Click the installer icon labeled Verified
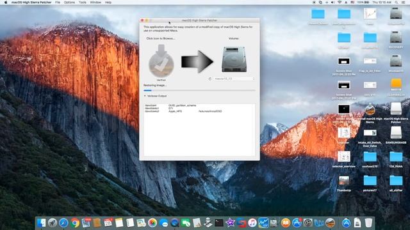410x230 pixels. tap(161, 61)
